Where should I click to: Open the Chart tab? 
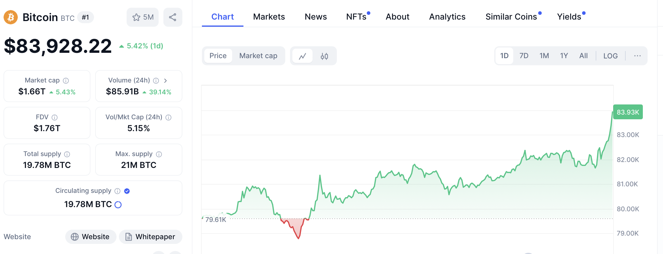223,17
